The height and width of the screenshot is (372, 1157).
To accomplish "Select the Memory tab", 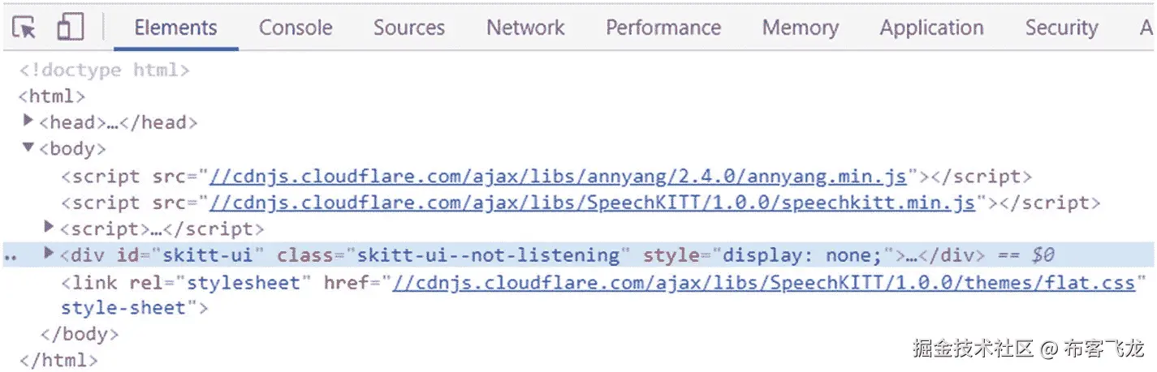I will [800, 28].
